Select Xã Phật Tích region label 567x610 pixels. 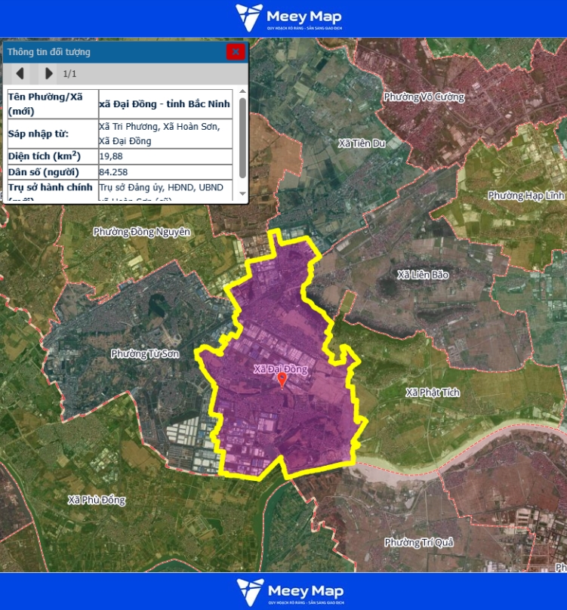coord(432,393)
